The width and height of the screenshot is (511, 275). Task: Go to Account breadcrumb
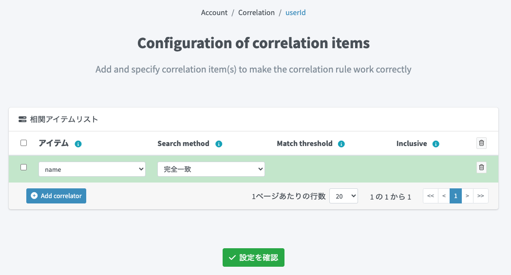(x=214, y=13)
